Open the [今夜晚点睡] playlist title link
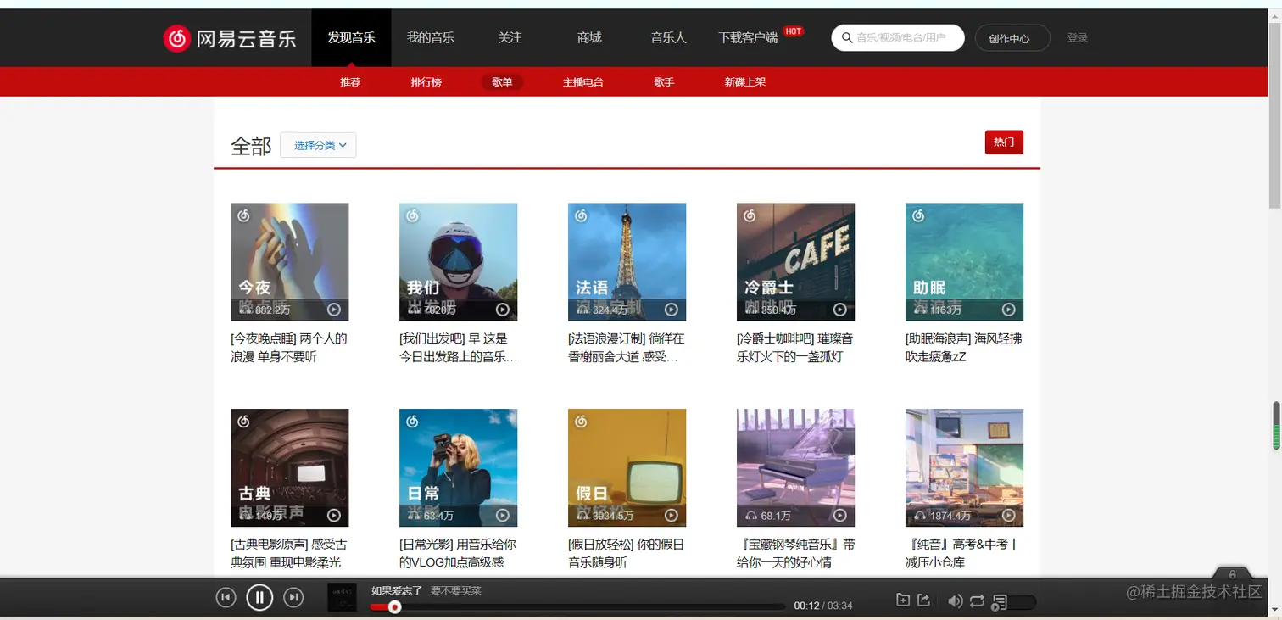 coord(289,348)
